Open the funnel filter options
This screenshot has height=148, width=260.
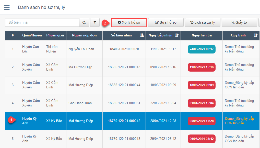click(x=95, y=22)
